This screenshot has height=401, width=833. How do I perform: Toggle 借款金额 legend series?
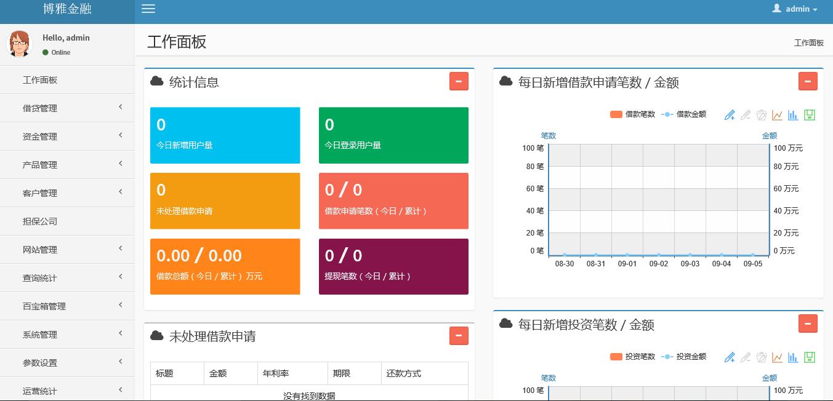684,114
